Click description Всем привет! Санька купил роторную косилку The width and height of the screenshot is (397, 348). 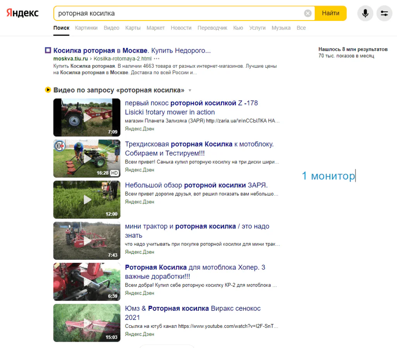(202, 162)
